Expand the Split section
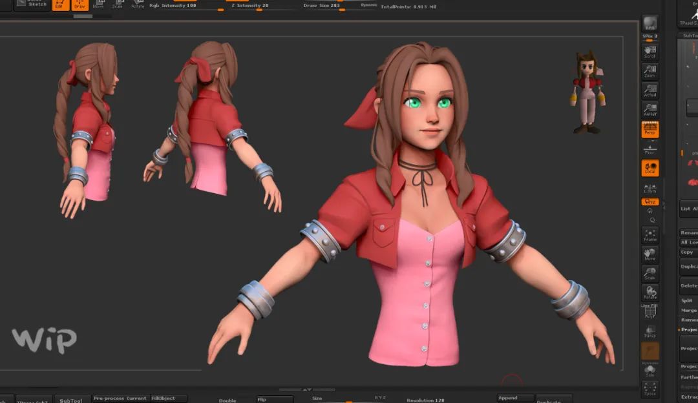 click(x=688, y=301)
